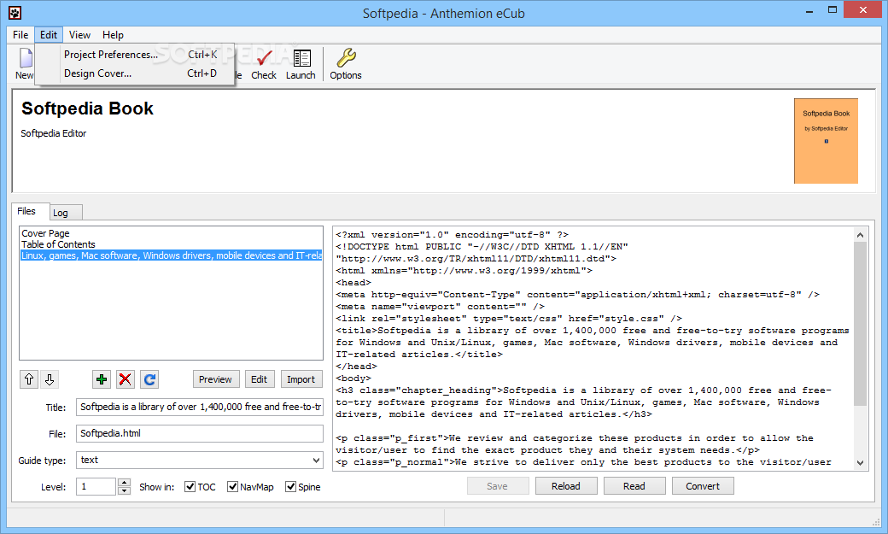Screen dimensions: 888x534
Task: Open the Help menu
Action: coord(113,34)
